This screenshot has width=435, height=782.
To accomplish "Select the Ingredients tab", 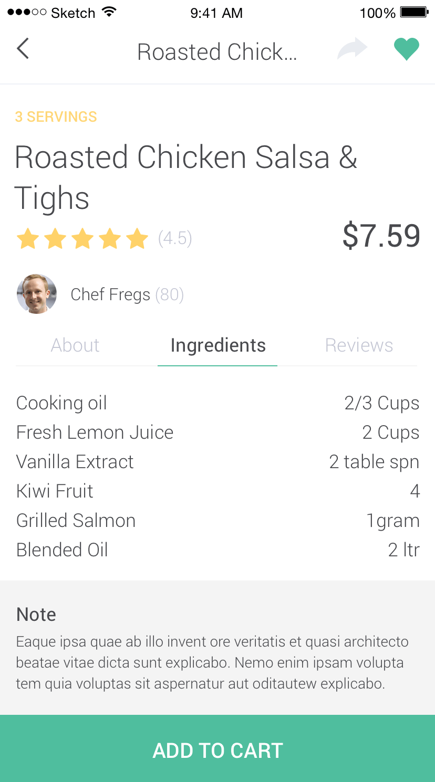I will tap(218, 345).
